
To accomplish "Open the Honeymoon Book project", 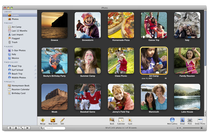I will pos(20,86).
